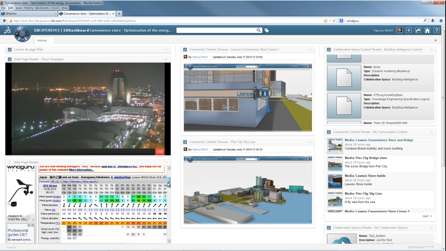Image resolution: width=446 pixels, height=251 pixels.
Task: Open the Bookmarks menu in Firefox
Action: [x=42, y=8]
